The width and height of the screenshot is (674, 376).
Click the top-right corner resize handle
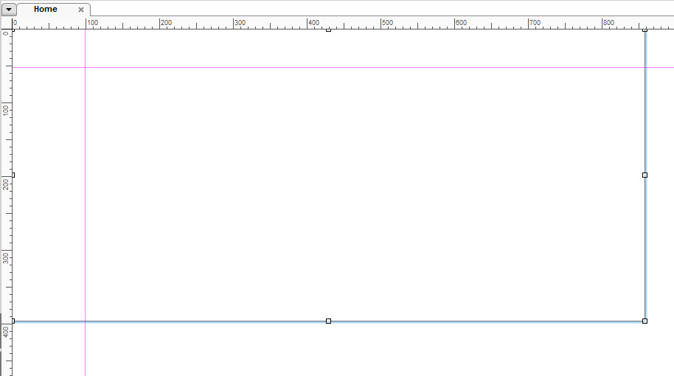pyautogui.click(x=645, y=30)
